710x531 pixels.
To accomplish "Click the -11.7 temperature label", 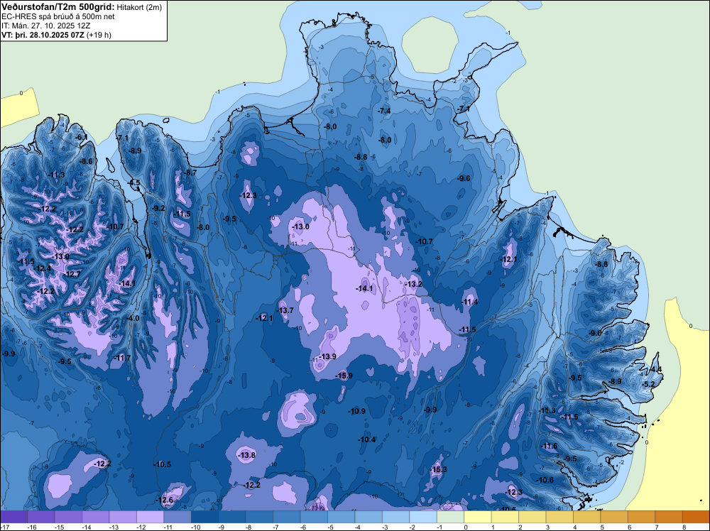I will click(x=122, y=358).
